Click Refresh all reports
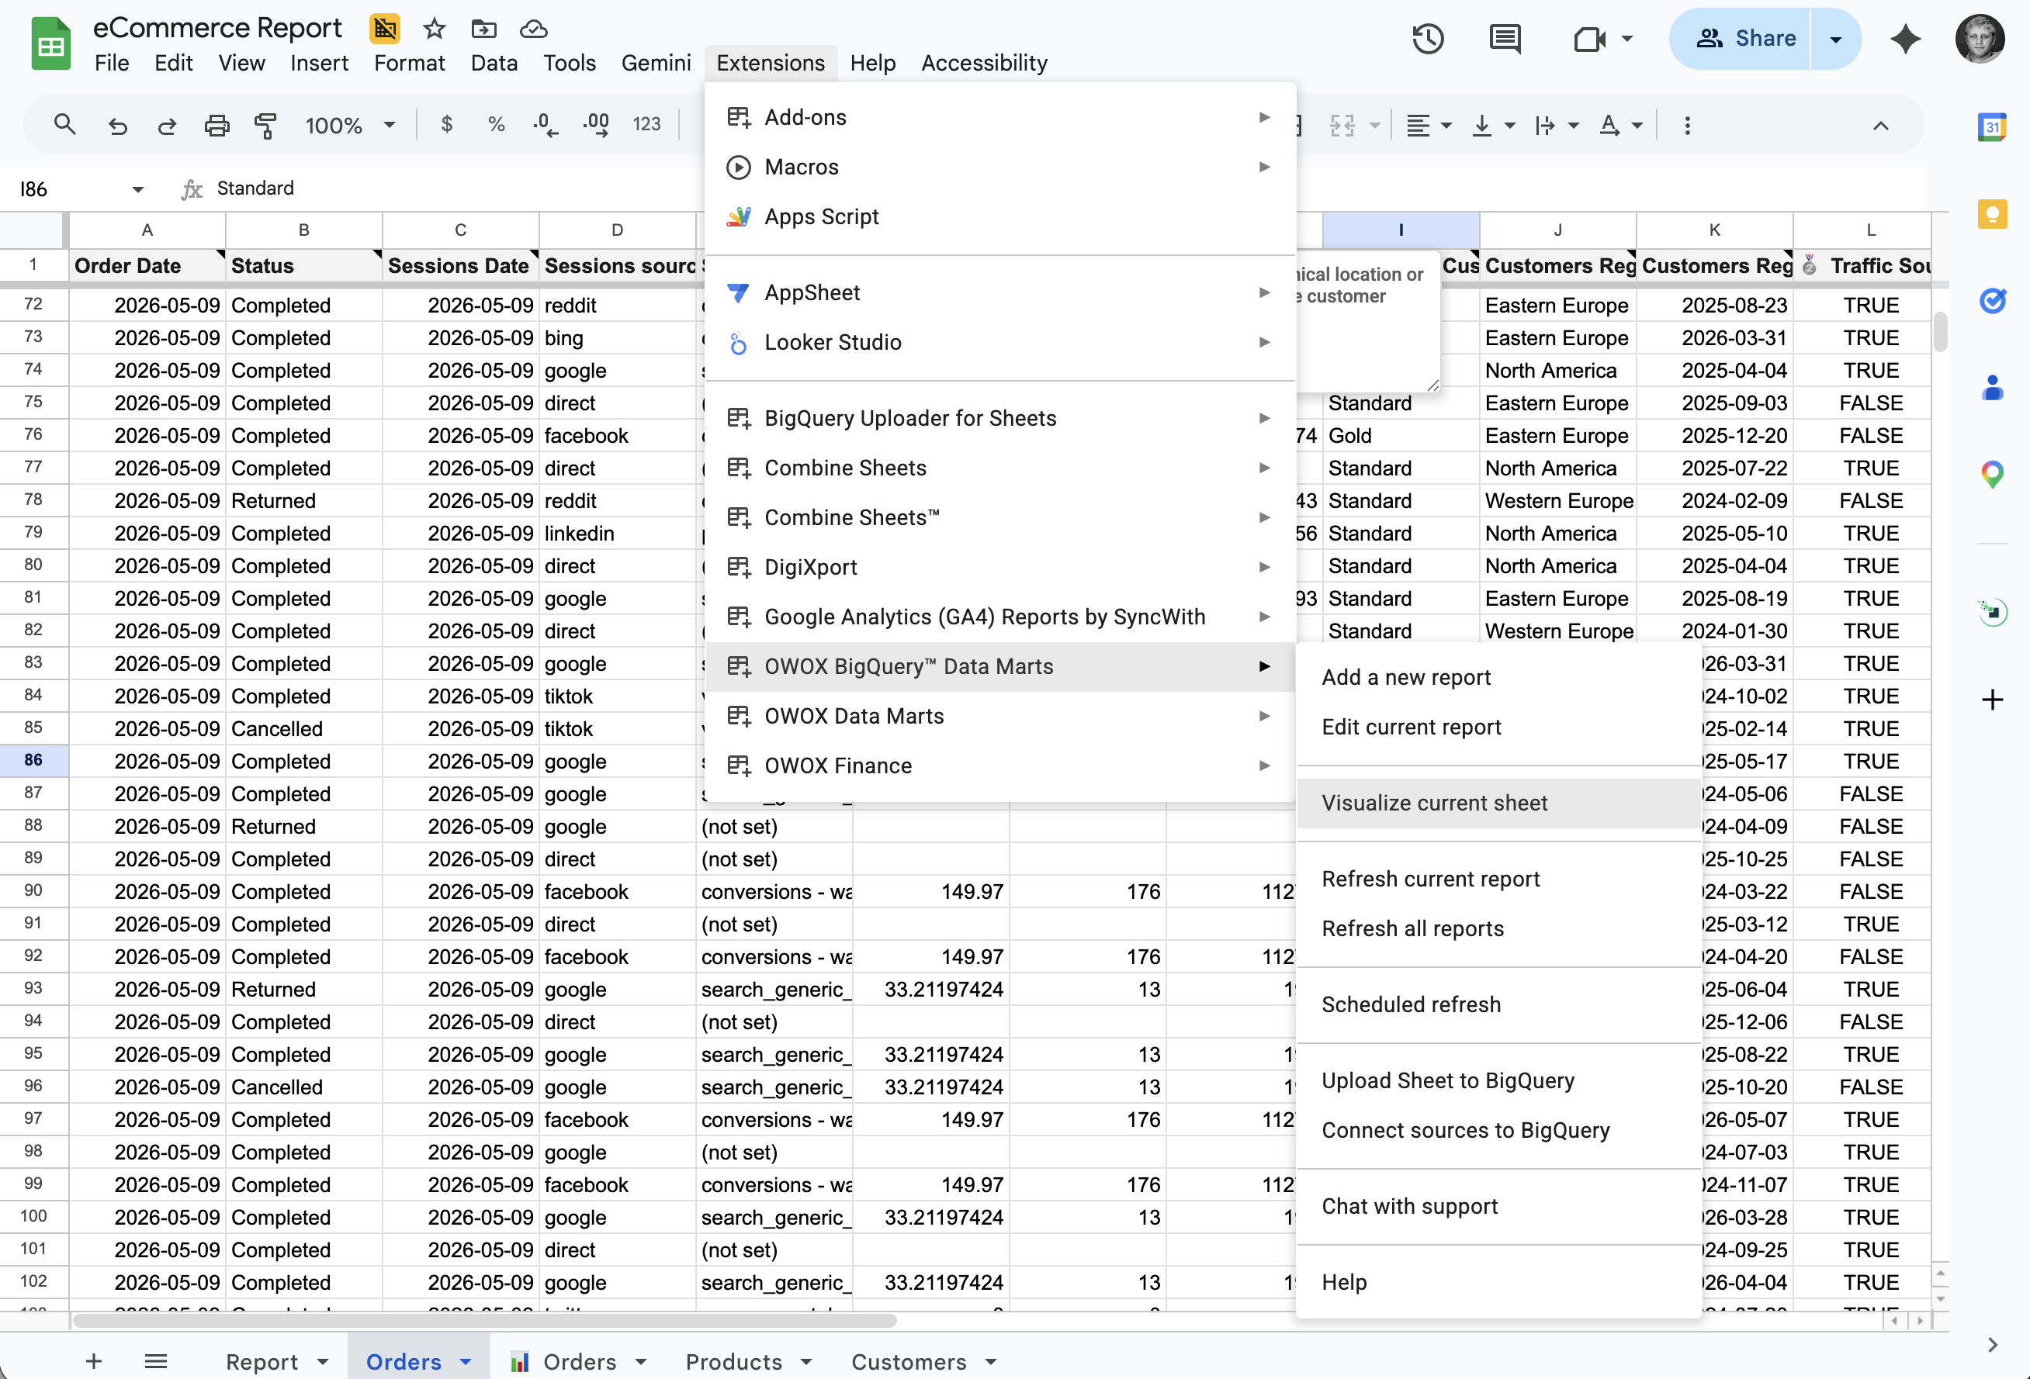Viewport: 2030px width, 1379px height. [1499, 928]
